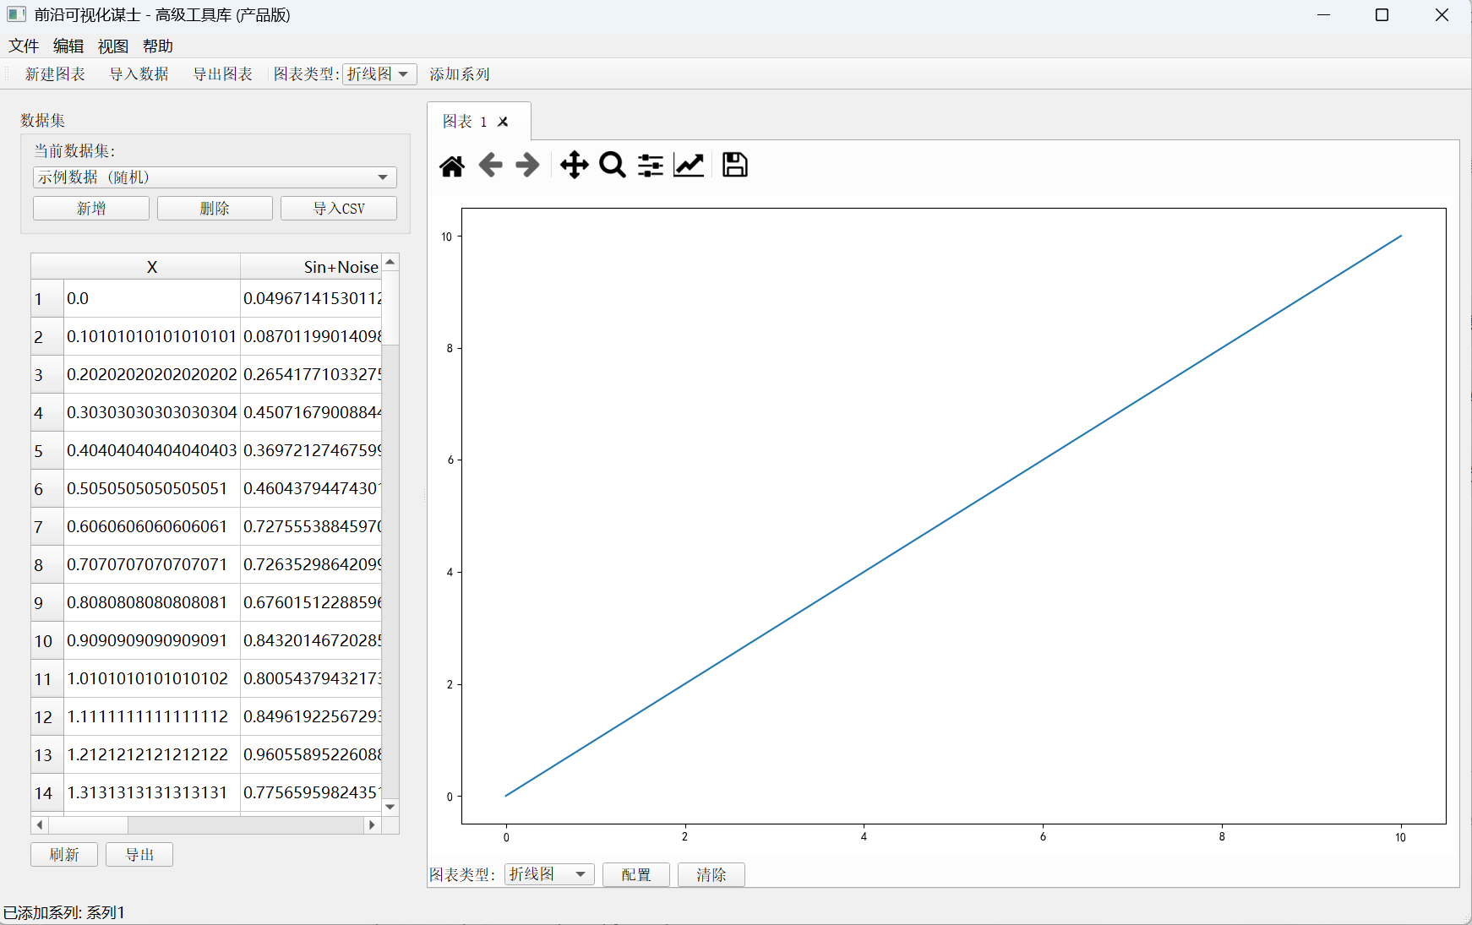The image size is (1472, 925).
Task: Click cell 0.10101010101010101
Action: coord(152,337)
